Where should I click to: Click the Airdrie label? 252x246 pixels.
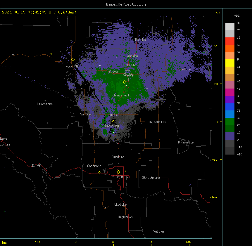(118, 157)
